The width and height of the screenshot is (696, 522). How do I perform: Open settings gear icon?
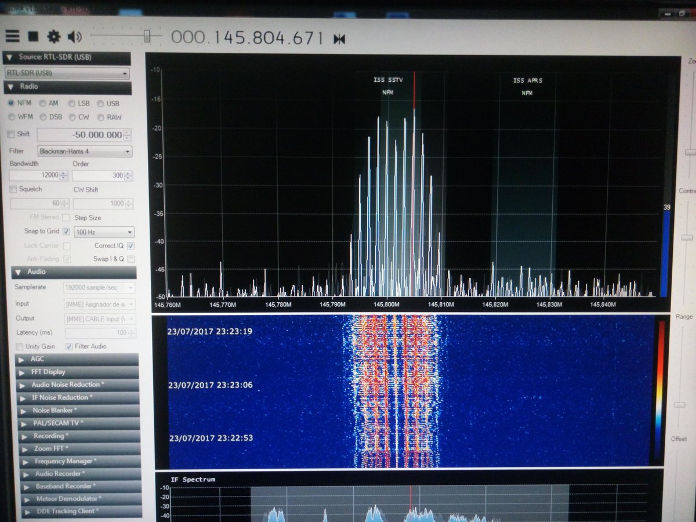(x=54, y=37)
